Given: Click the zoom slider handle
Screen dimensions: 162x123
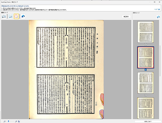Looking at the screenshot, I should [8, 121].
